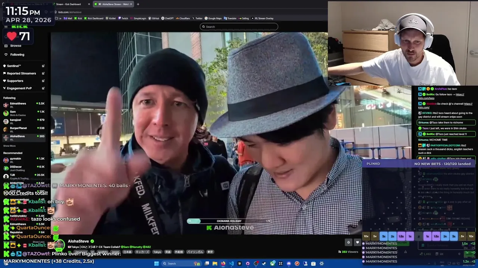Open the Kick Dashboard bookmark
Image resolution: width=478 pixels, height=268 pixels.
(93, 18)
